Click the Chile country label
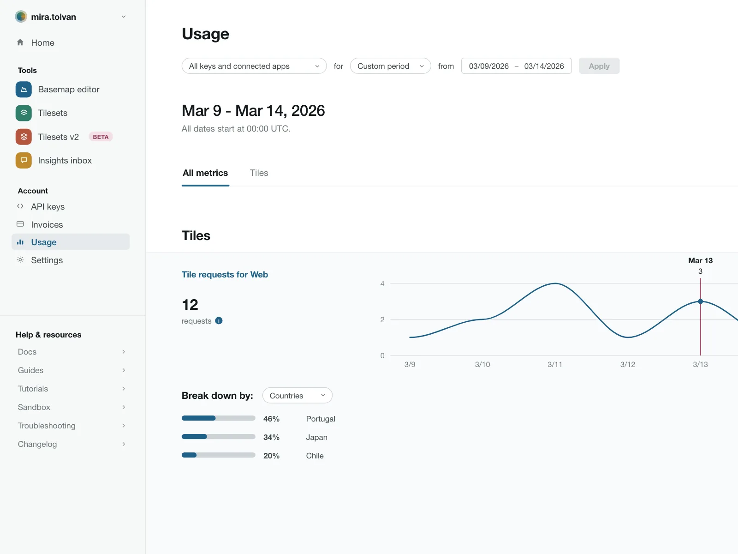 click(x=315, y=456)
